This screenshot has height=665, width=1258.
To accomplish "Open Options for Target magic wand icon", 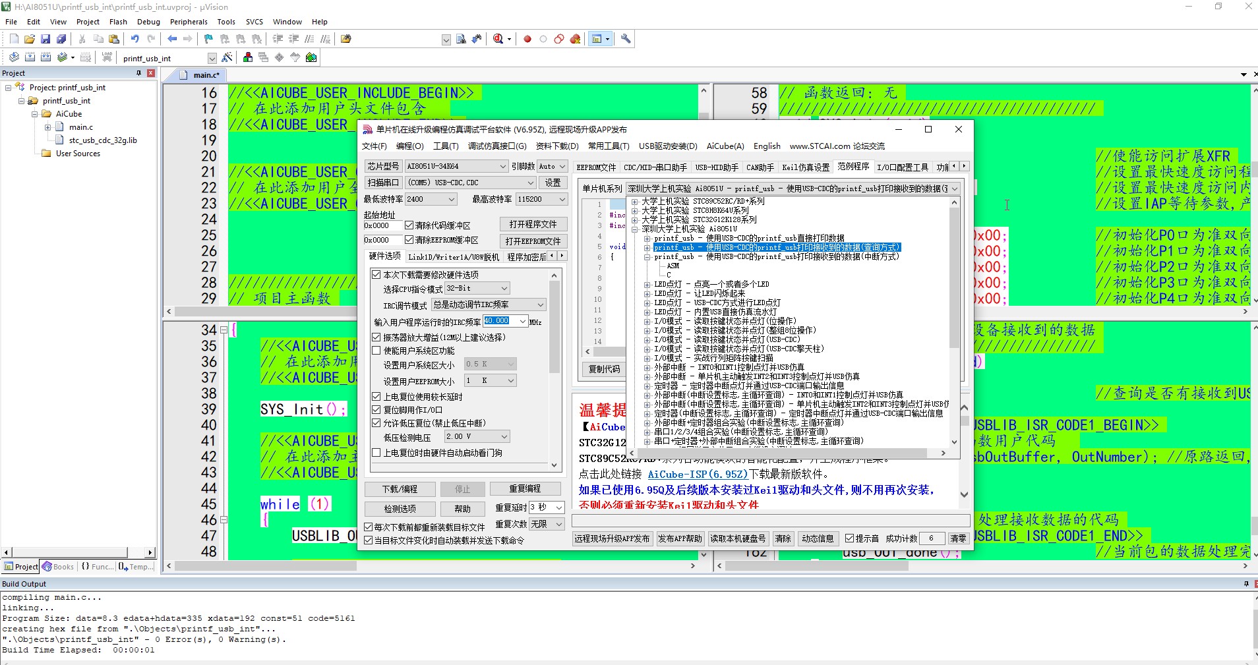I will [227, 57].
